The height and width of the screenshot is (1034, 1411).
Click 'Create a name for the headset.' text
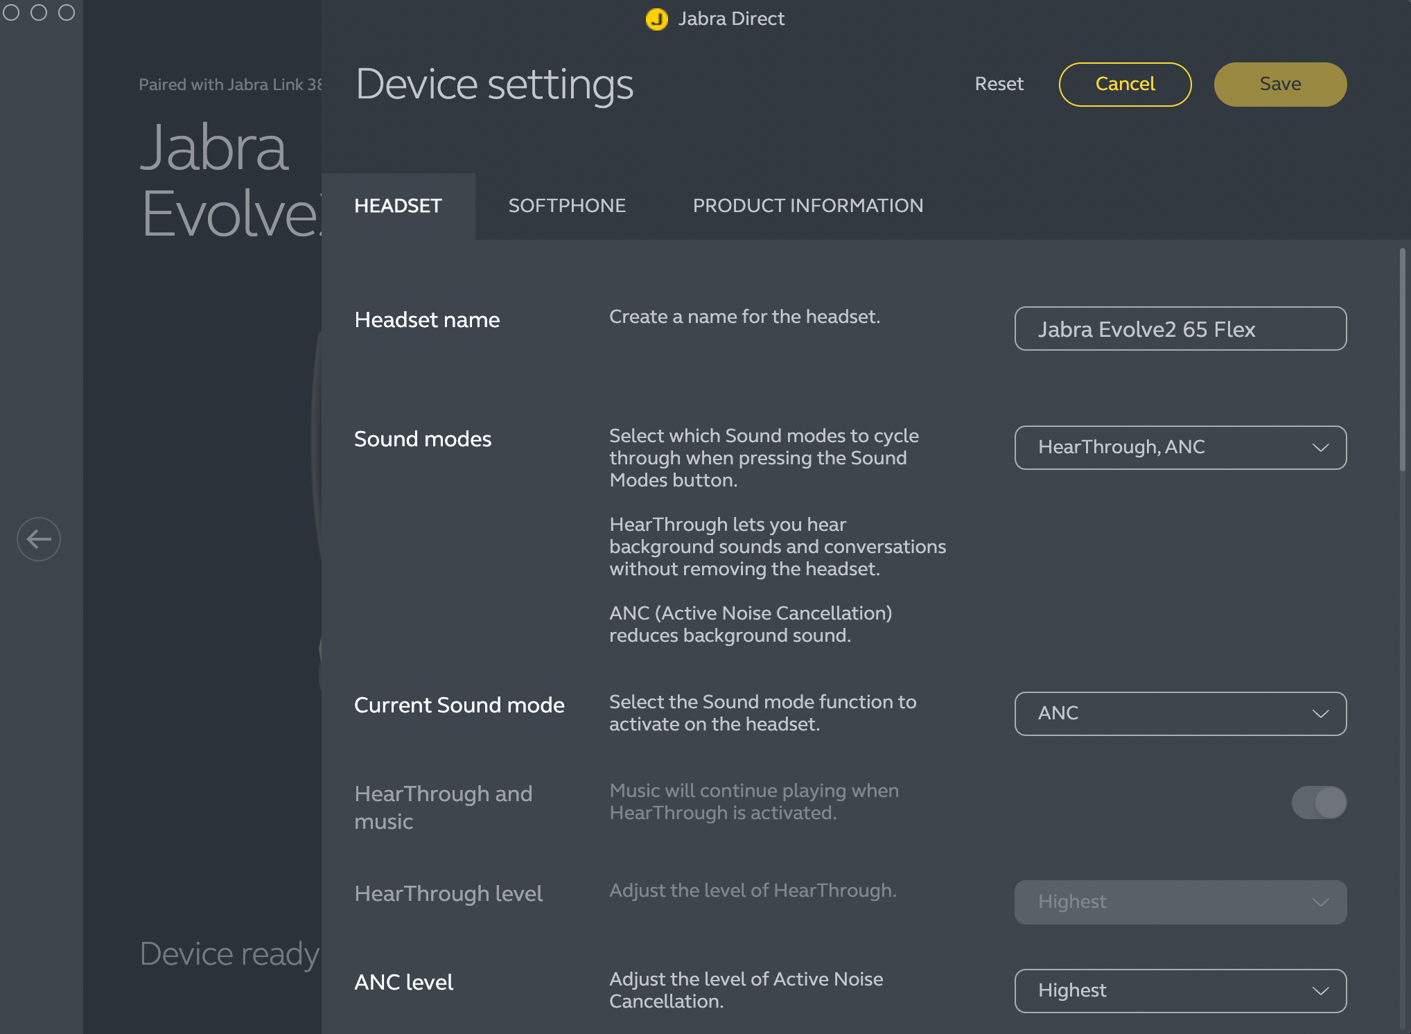coord(744,317)
